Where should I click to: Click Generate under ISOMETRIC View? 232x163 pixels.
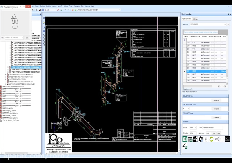pyautogui.click(x=216, y=100)
